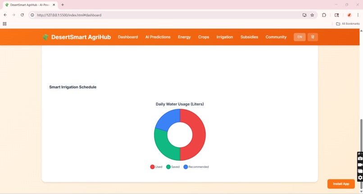The height and width of the screenshot is (194, 363).
Task: Switch language with the EN button
Action: 299,37
